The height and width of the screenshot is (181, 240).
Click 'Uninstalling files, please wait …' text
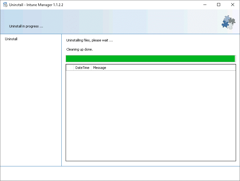[x=89, y=40]
